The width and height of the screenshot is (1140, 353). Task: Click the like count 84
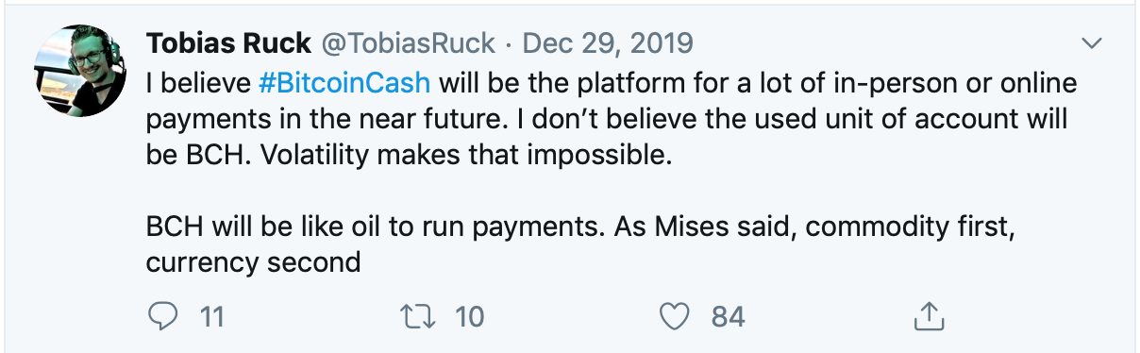click(728, 316)
